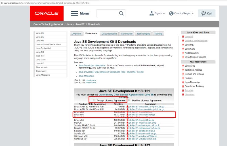The width and height of the screenshot is (227, 146).
Task: Click the Oracle logo
Action: coord(47,13)
